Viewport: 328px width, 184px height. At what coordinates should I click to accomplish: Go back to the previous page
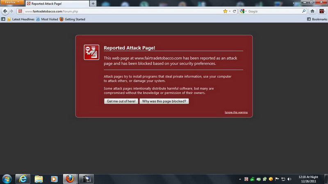(x=5, y=11)
